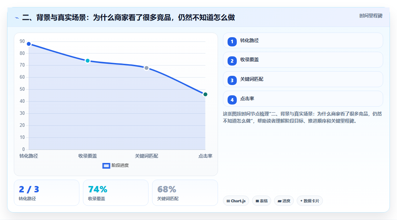This screenshot has width=397, height=220.
Task: Click the number 2 badge for 收录覆盖
Action: click(x=232, y=61)
